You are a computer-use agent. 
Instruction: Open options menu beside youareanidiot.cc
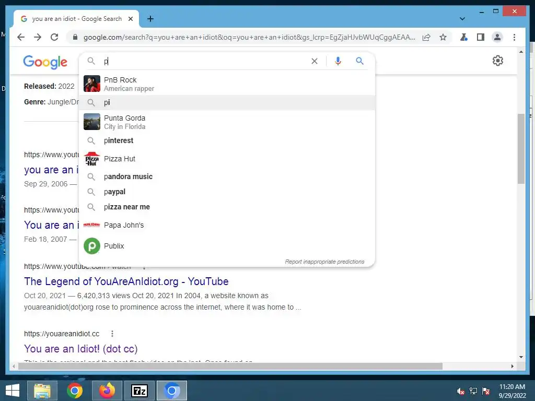point(112,334)
